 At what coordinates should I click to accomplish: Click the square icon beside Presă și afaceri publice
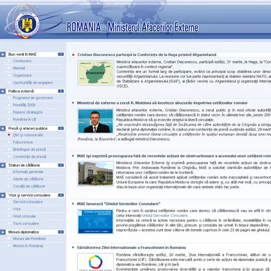[x=3, y=129]
